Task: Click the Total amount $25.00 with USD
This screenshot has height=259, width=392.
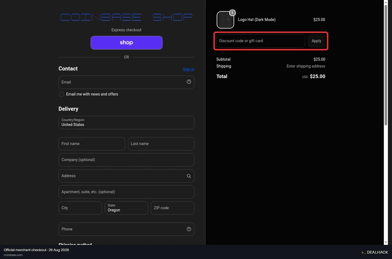Action: coord(314,76)
